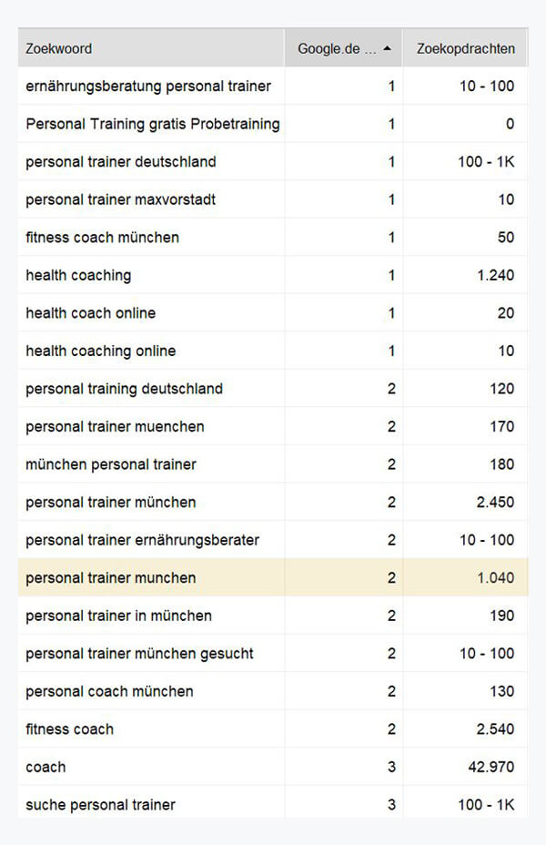
Task: Click 'personal training deutschland' keyword
Action: pos(124,389)
